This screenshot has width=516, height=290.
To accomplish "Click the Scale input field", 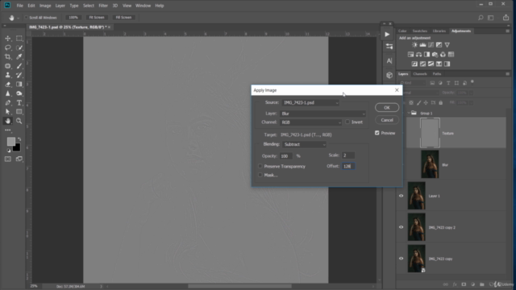I will 348,155.
